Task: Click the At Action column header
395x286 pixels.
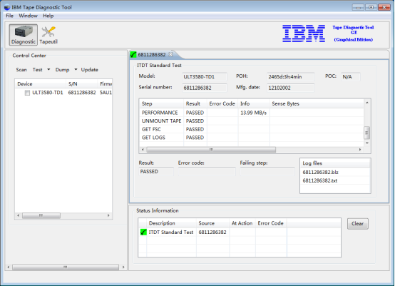Action: click(x=242, y=223)
